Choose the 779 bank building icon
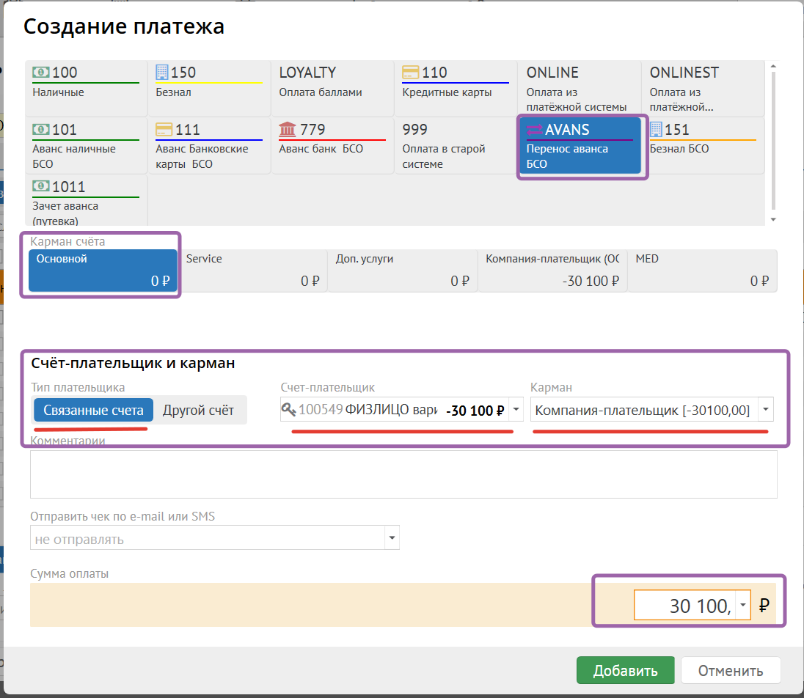 (288, 130)
